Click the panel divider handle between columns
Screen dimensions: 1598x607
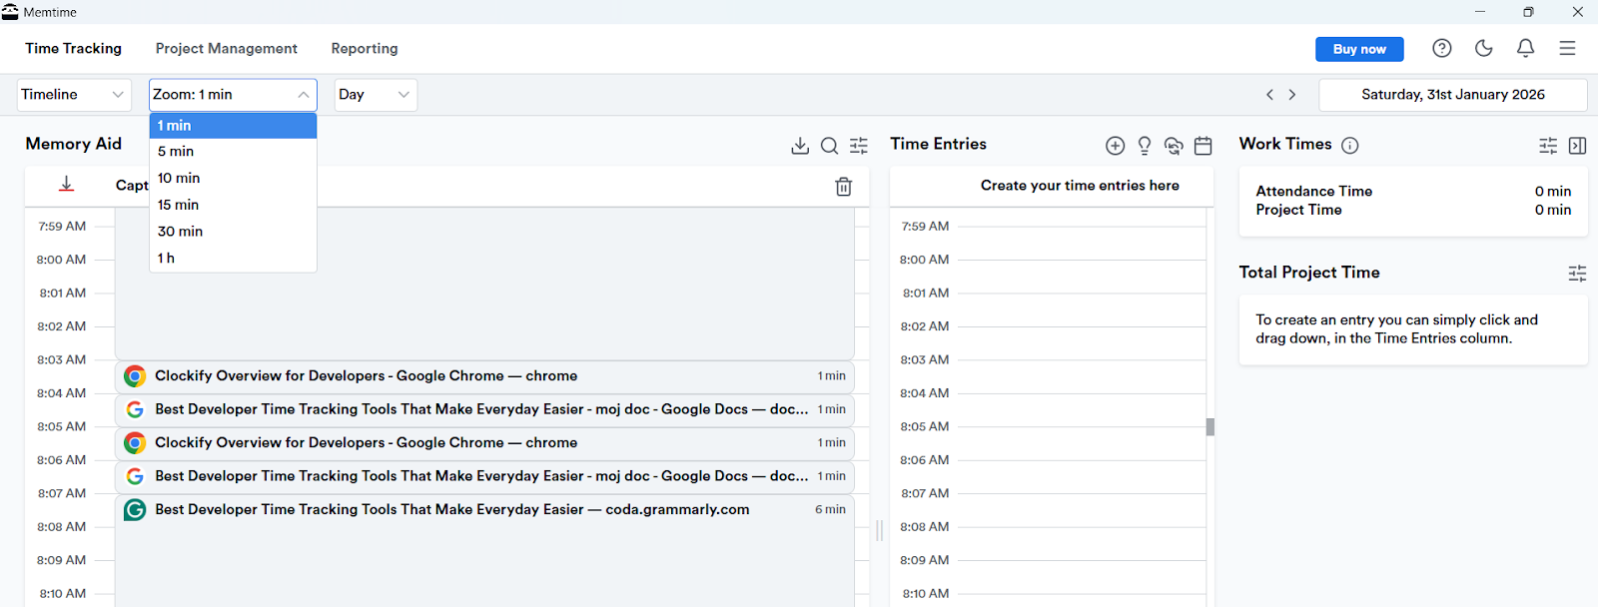[879, 530]
